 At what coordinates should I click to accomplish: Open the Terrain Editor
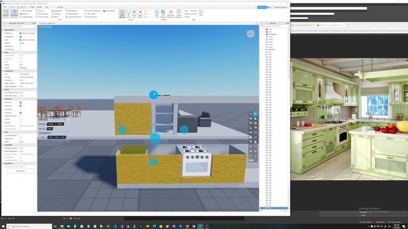[109, 11]
